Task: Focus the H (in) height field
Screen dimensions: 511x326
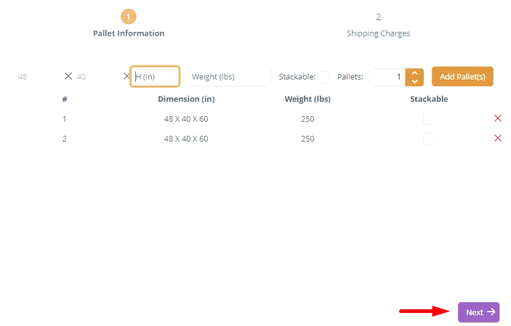Action: point(156,77)
